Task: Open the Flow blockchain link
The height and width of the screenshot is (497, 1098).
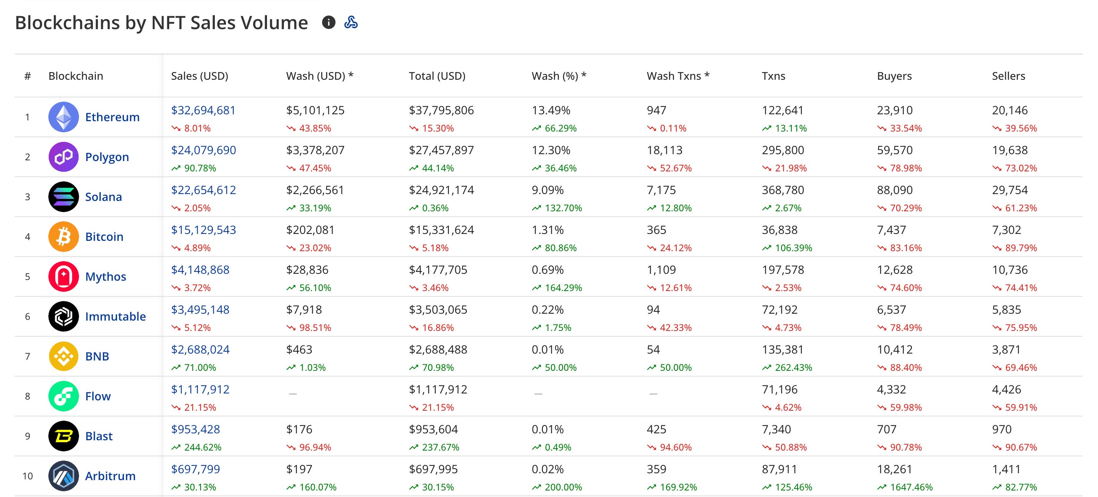Action: pos(97,396)
